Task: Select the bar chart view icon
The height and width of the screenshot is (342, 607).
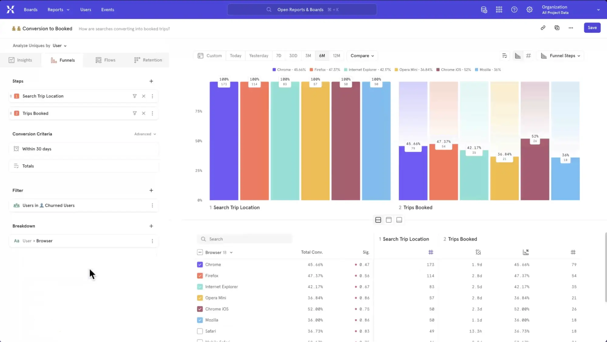Action: pos(517,55)
